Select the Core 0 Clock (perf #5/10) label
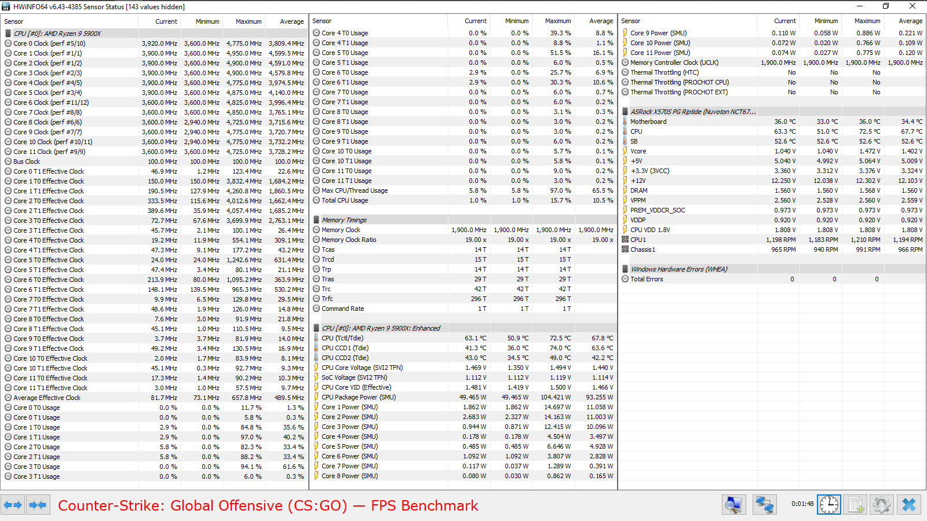 click(x=49, y=43)
